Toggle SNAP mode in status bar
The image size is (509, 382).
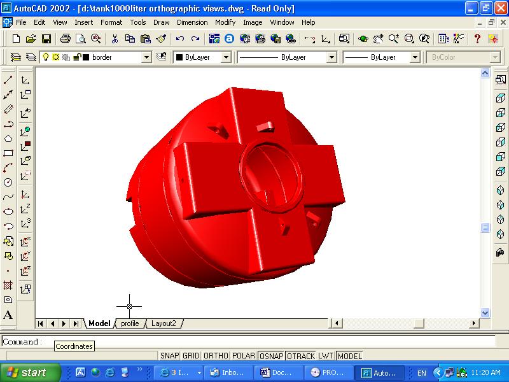(x=169, y=356)
